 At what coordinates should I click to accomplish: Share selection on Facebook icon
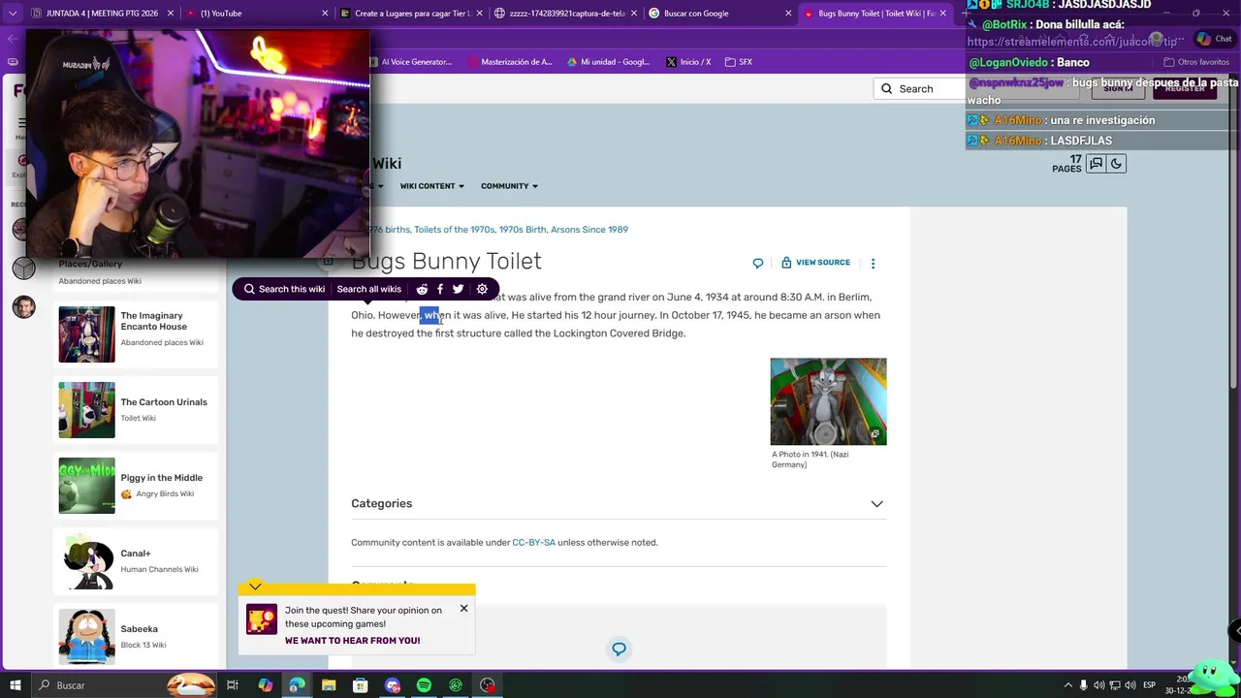coord(440,289)
